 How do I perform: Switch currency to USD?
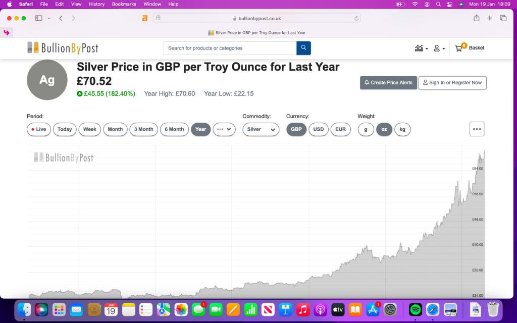[x=319, y=129]
